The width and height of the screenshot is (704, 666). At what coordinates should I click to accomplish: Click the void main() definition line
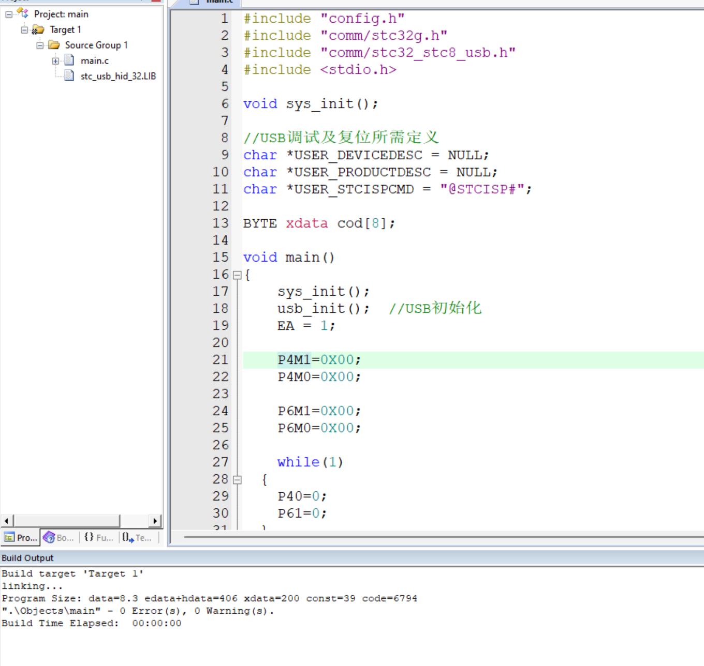(x=289, y=258)
